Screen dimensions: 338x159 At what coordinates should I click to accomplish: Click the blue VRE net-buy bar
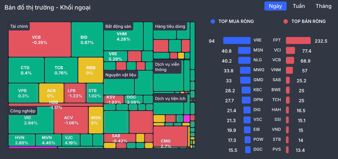tap(237, 40)
